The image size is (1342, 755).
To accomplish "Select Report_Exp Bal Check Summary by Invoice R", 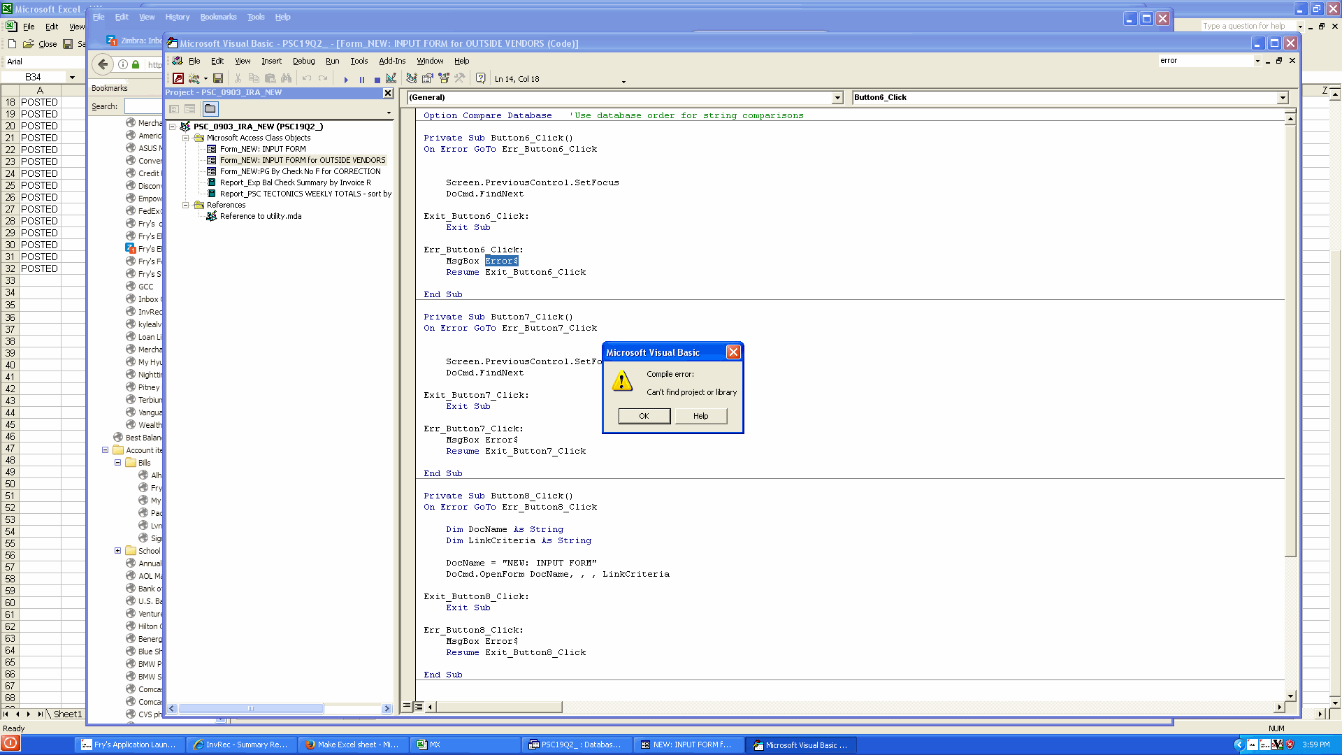I will [295, 182].
